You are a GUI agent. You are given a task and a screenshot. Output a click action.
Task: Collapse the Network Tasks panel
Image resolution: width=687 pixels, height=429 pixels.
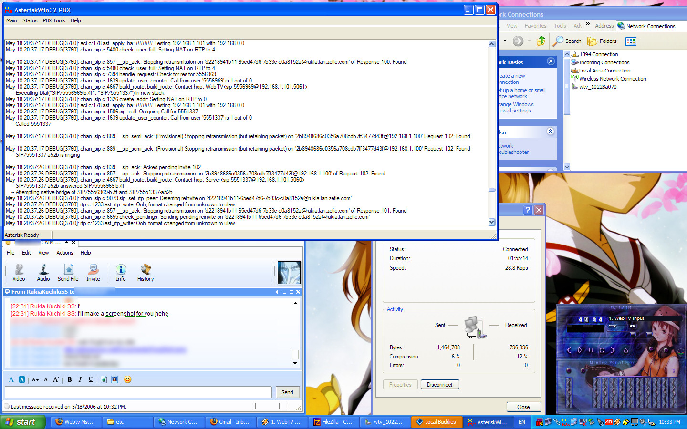[x=551, y=61]
